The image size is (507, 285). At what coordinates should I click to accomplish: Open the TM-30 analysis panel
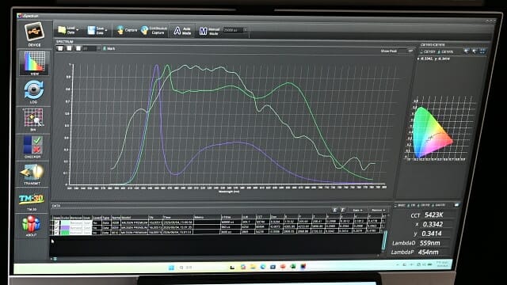point(32,202)
